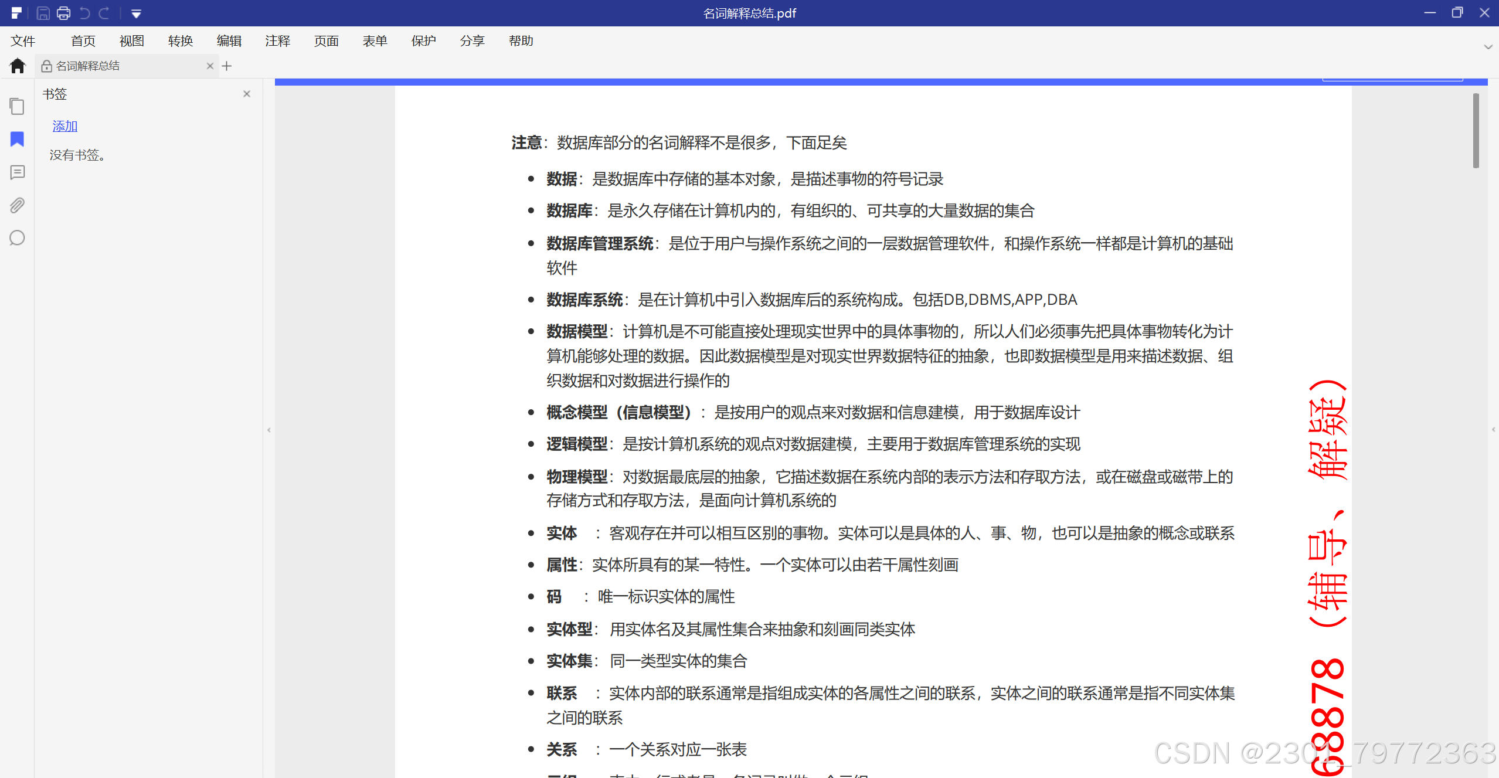Toggle the bookmark panel icon in sidebar
The height and width of the screenshot is (778, 1499).
(17, 139)
